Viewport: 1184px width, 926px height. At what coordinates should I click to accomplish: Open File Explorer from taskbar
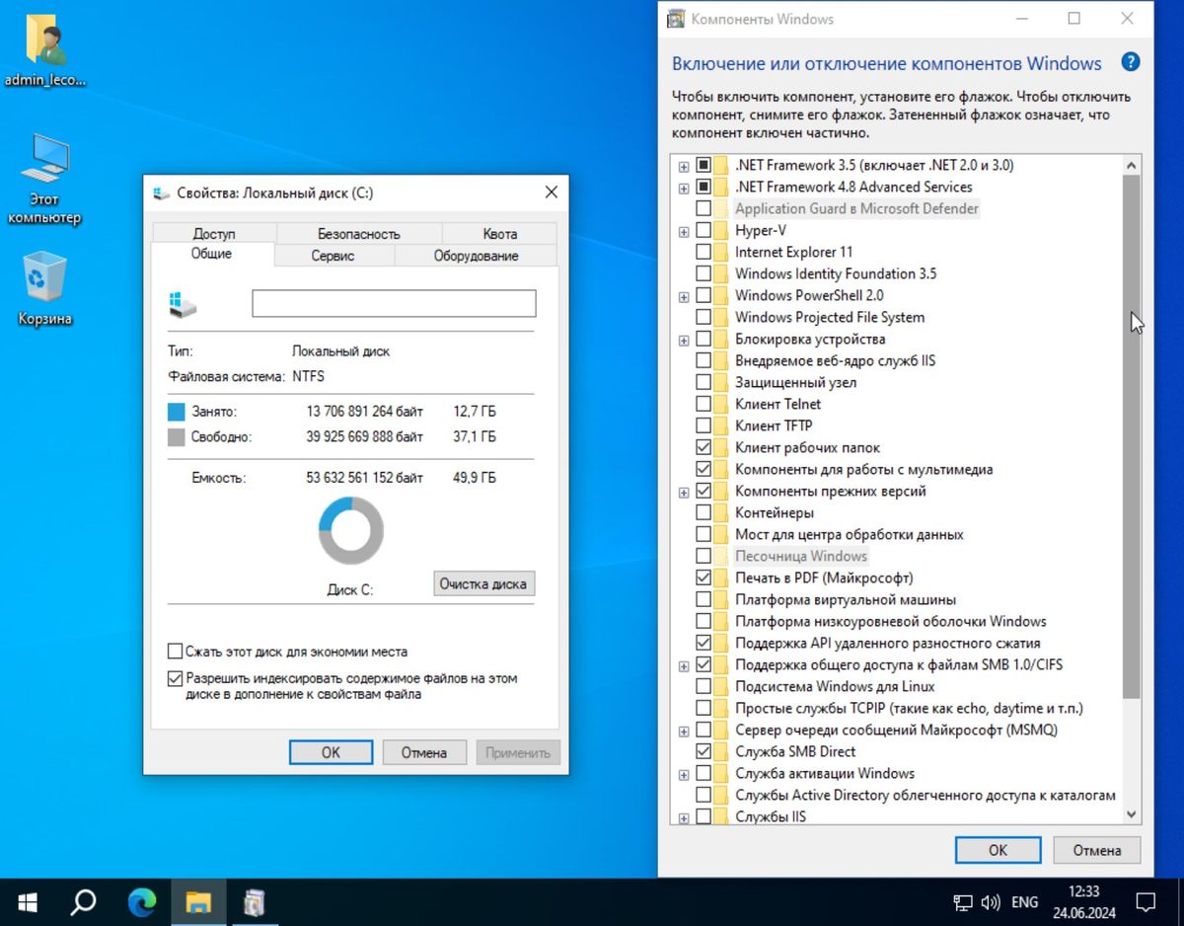coord(198,902)
